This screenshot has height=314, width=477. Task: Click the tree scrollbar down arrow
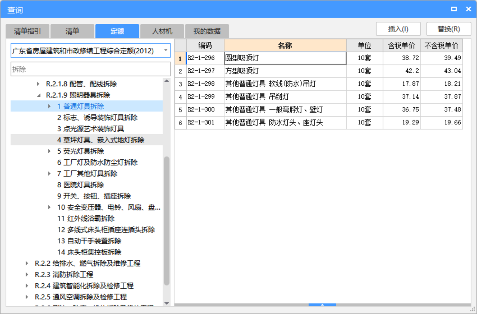click(167, 303)
